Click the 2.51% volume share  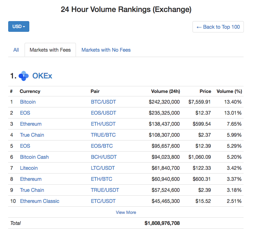[234, 201]
